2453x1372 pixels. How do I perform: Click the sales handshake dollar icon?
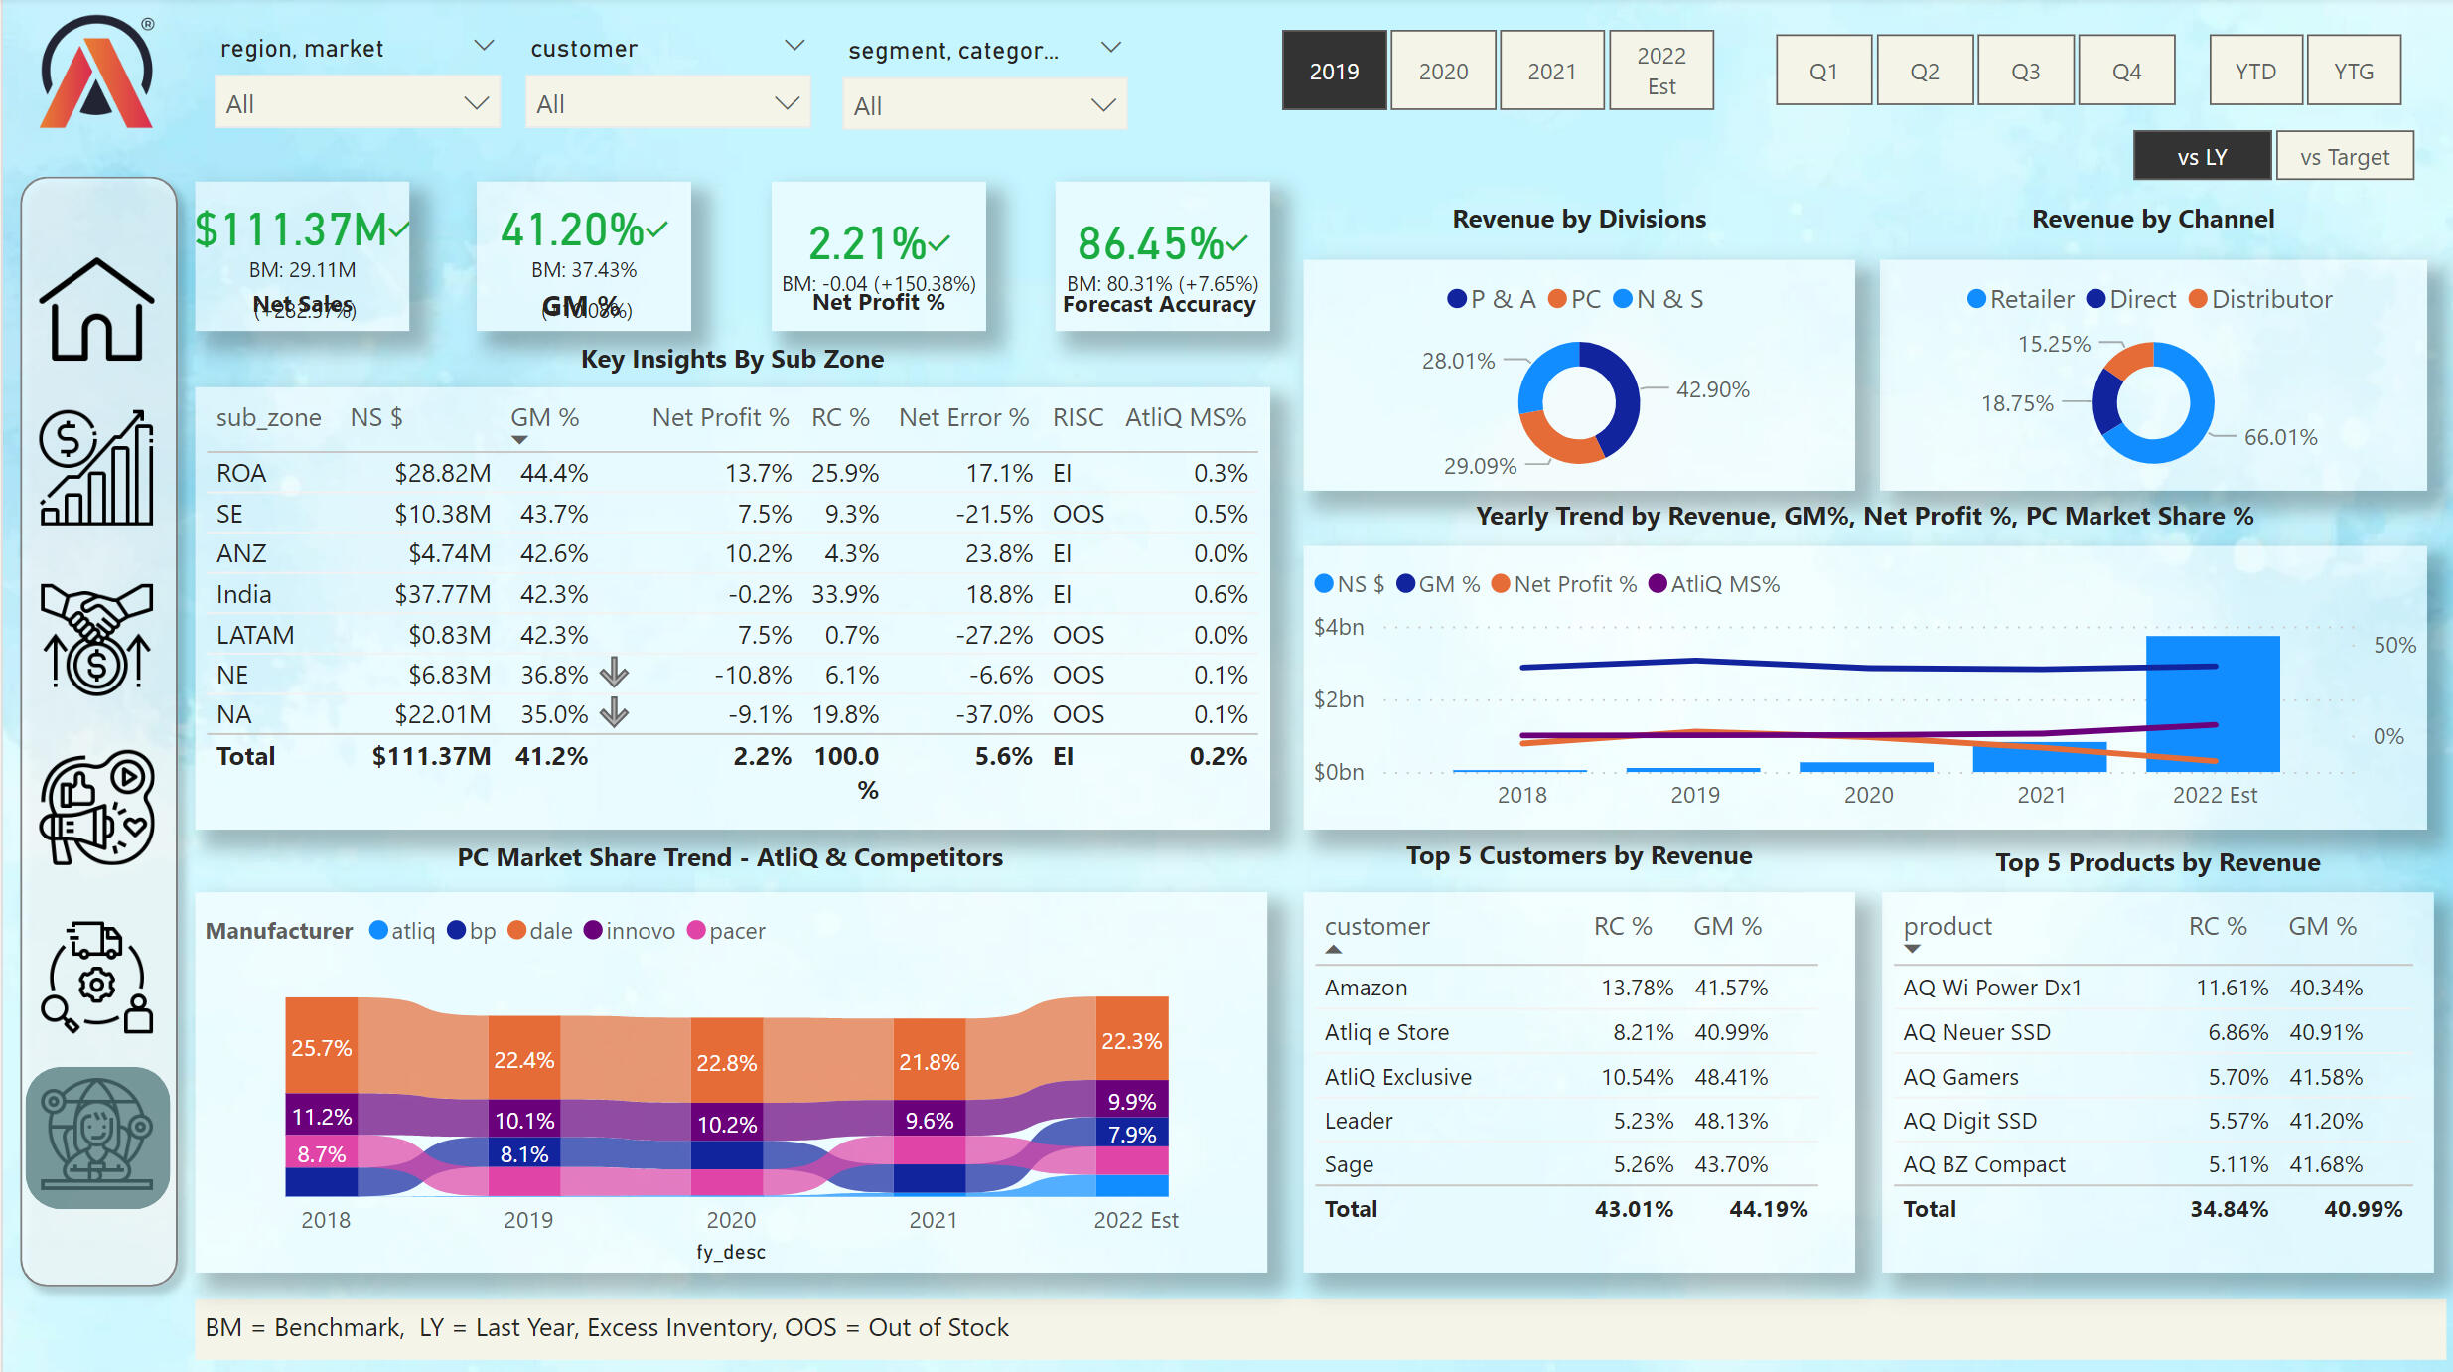(96, 638)
